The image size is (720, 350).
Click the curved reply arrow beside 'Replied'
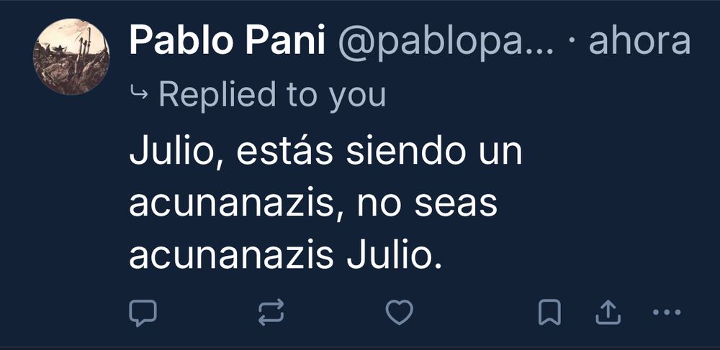139,94
